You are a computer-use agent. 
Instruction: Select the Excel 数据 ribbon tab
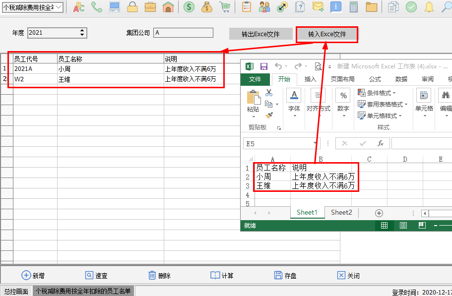[401, 79]
